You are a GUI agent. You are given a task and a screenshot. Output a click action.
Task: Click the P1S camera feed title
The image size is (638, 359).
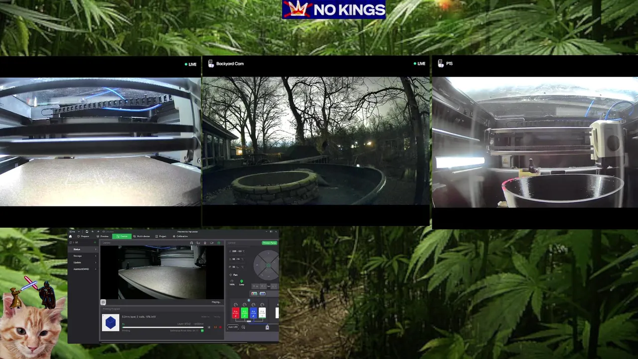[449, 64]
